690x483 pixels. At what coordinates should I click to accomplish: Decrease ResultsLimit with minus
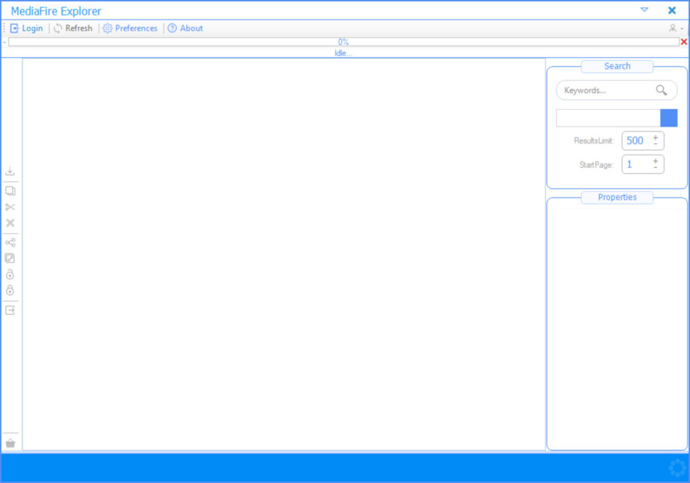tap(655, 144)
